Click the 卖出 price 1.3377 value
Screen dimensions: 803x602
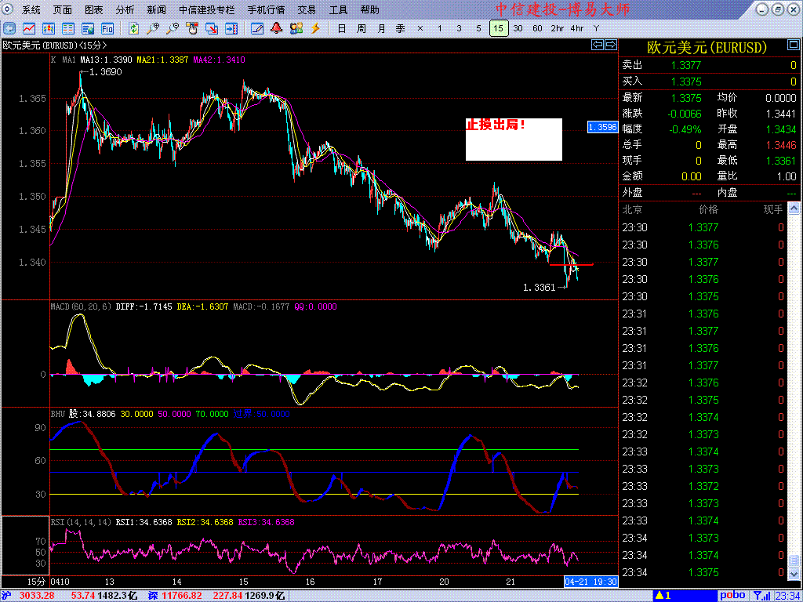[x=685, y=65]
